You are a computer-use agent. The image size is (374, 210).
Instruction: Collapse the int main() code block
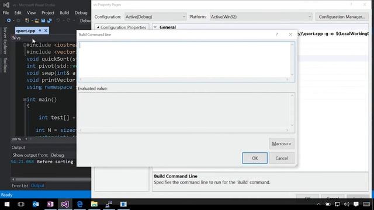point(25,100)
